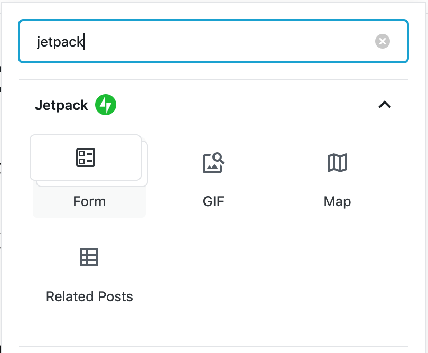This screenshot has width=428, height=353.
Task: Click the GIF block icon
Action: point(213,163)
